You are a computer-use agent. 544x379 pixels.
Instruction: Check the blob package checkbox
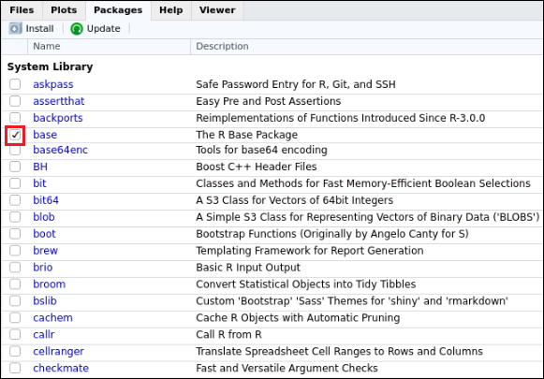pyautogui.click(x=15, y=217)
